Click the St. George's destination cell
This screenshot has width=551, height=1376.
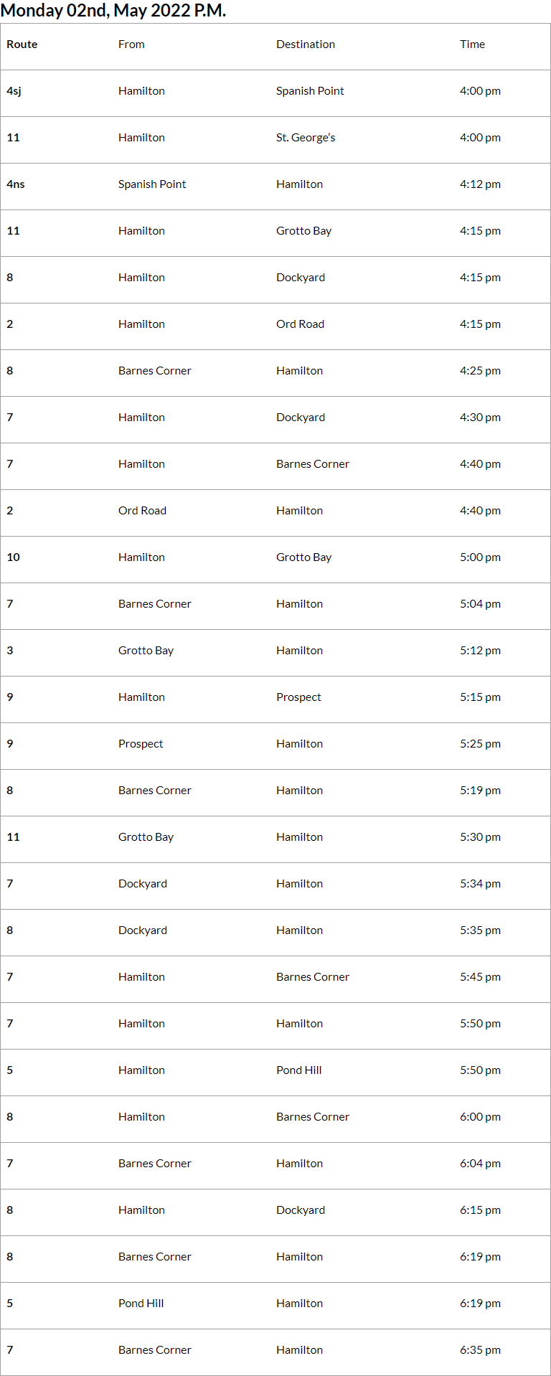[x=306, y=138]
